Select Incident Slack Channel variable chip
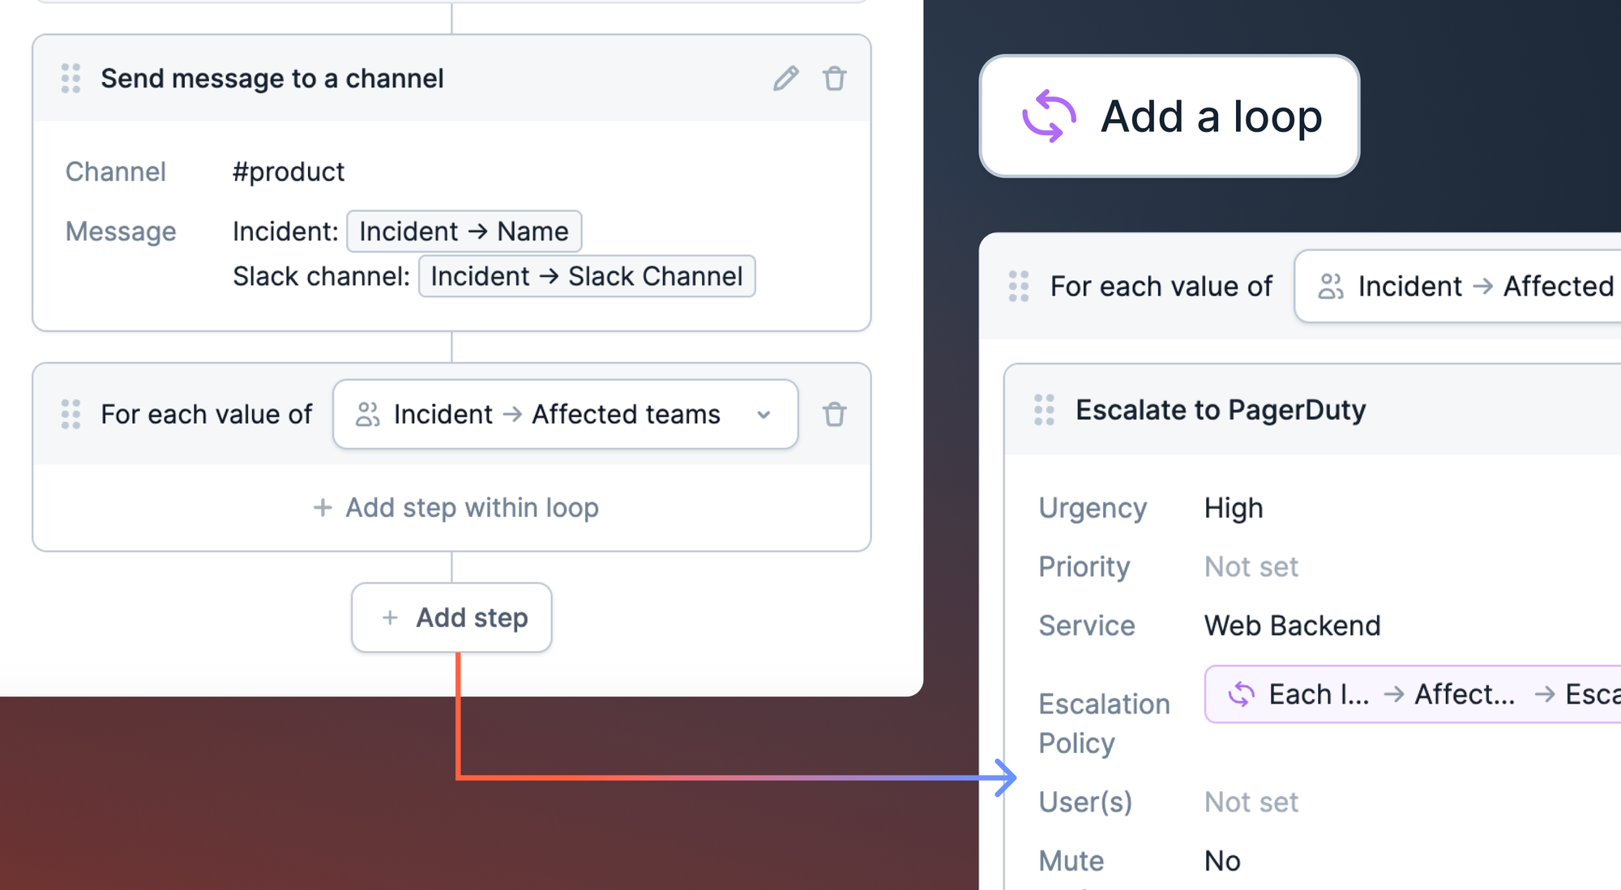Screen dimensions: 1621x890 (x=586, y=276)
